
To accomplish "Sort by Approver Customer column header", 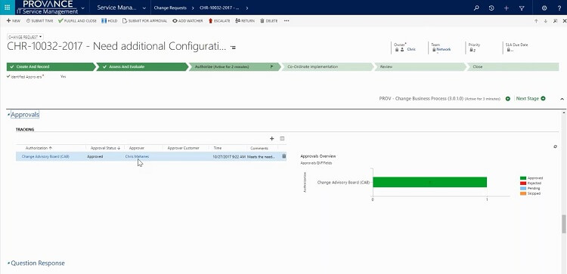I will coord(184,148).
